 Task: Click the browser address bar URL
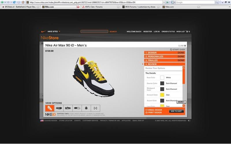(94, 2)
